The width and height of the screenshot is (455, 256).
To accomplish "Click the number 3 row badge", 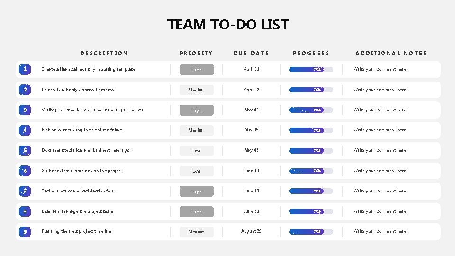I will (25, 110).
